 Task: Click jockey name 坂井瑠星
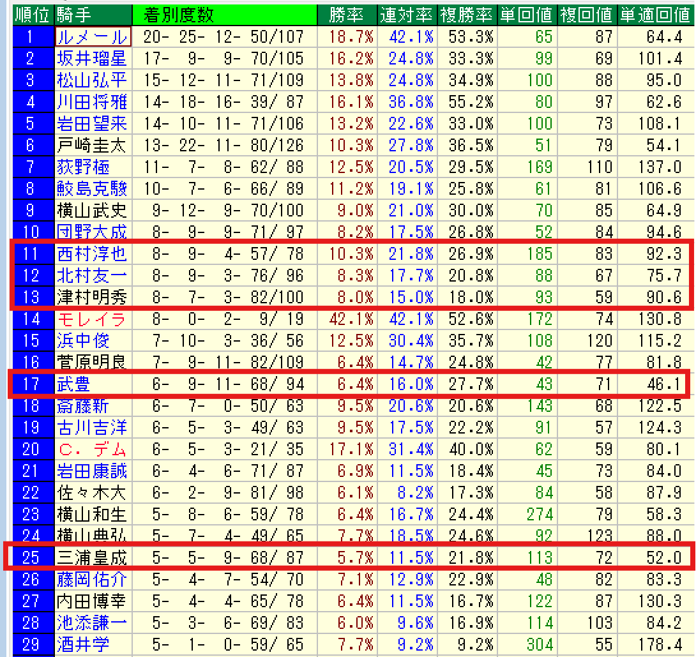91,59
